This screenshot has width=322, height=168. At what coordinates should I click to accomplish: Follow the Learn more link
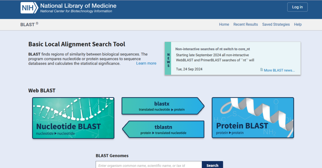coord(146,63)
